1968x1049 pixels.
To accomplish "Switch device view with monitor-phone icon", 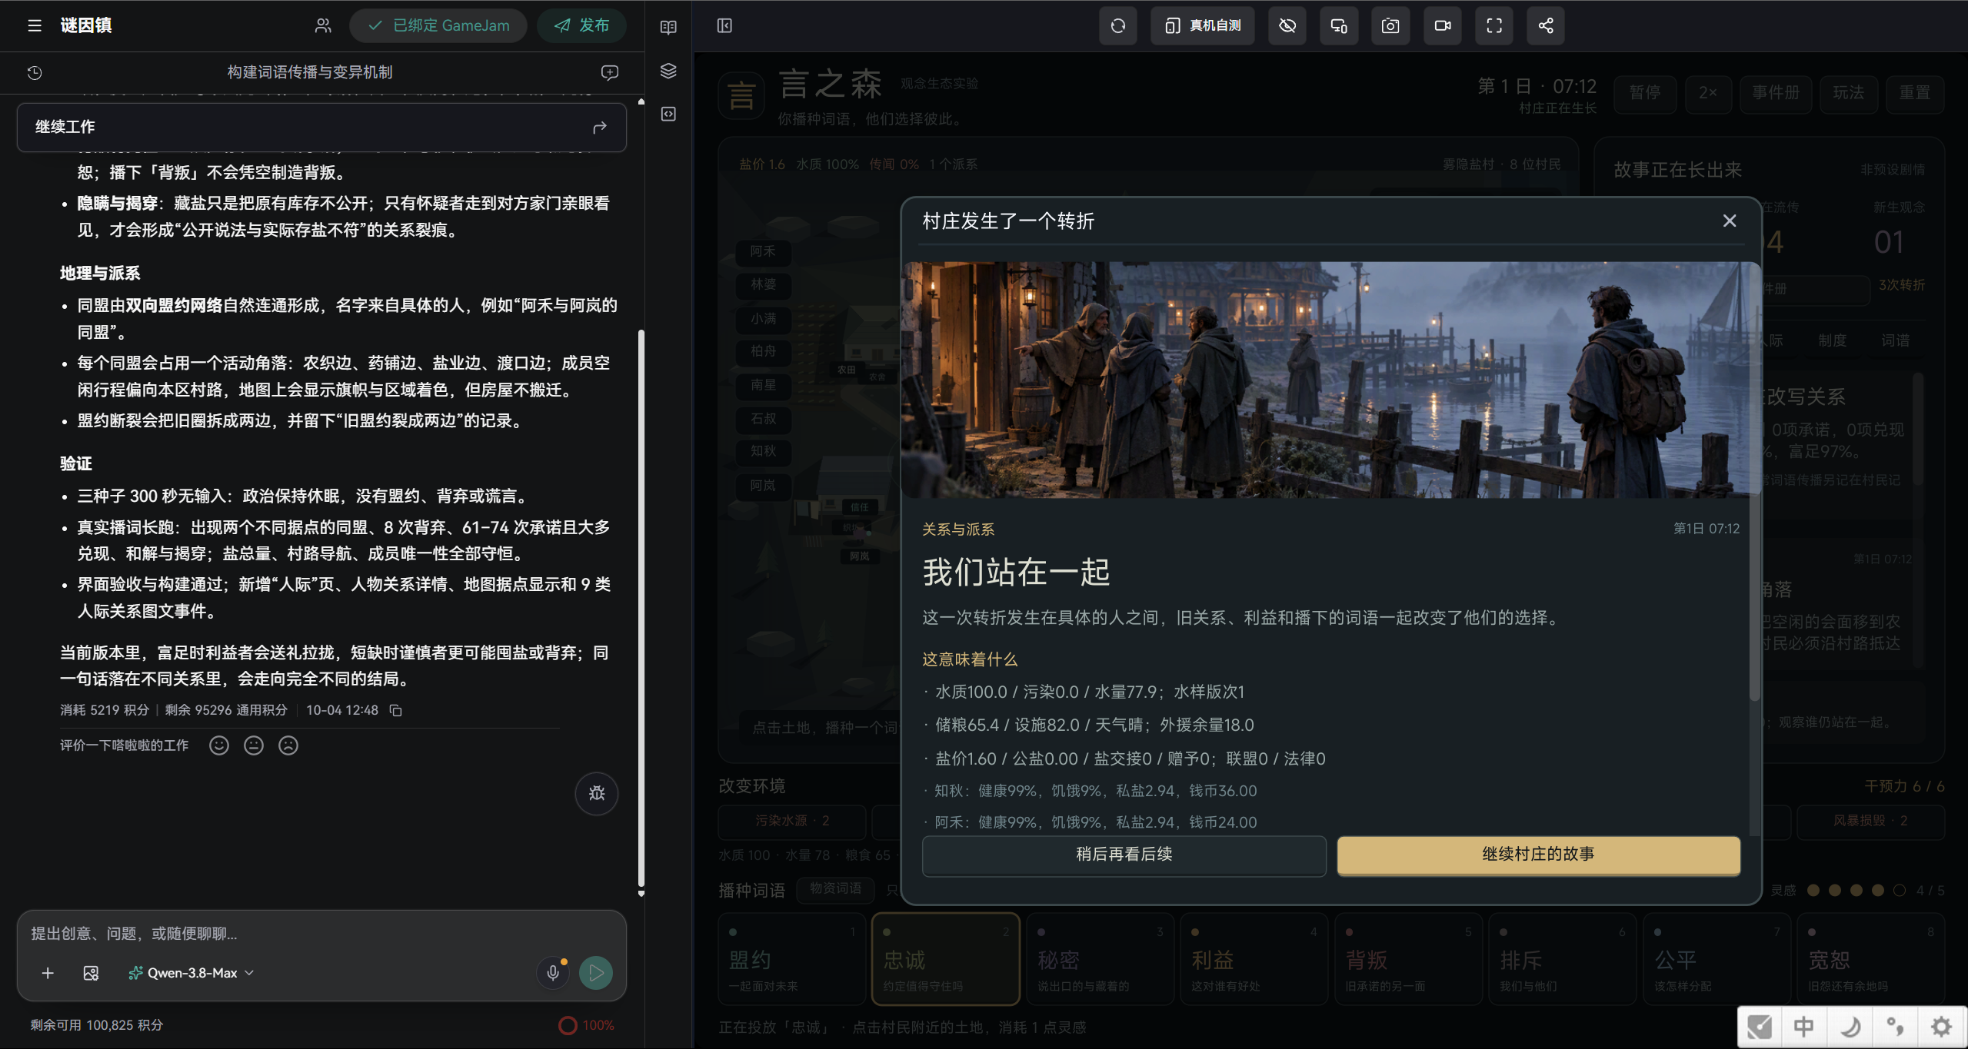I will coord(1339,25).
